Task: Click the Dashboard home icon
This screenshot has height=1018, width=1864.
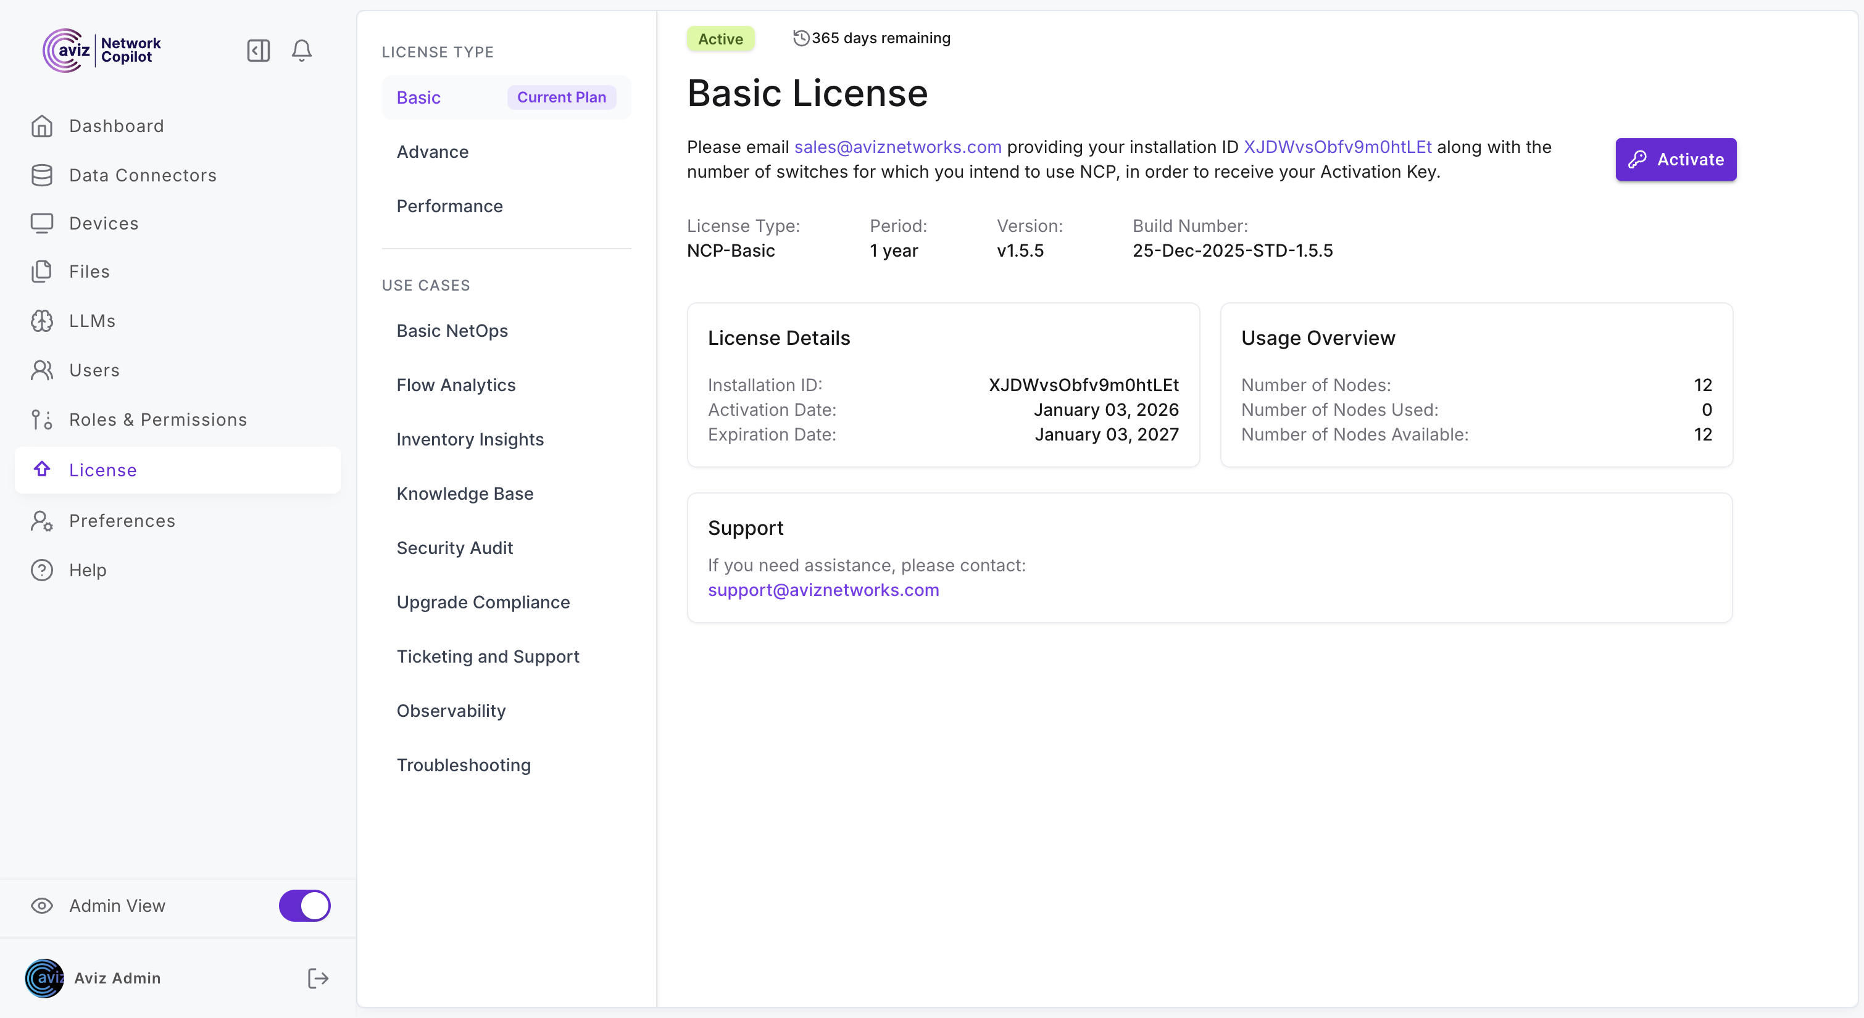Action: [42, 126]
